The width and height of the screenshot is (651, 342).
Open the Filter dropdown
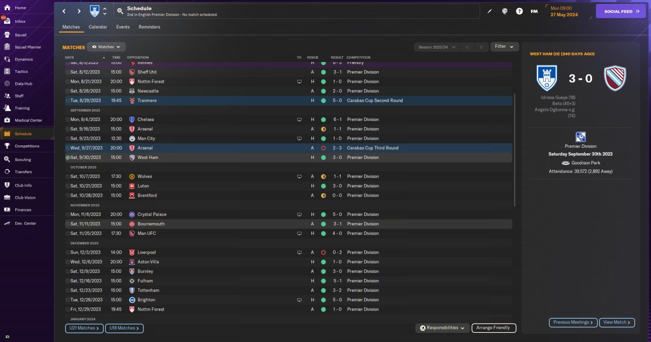pos(505,47)
